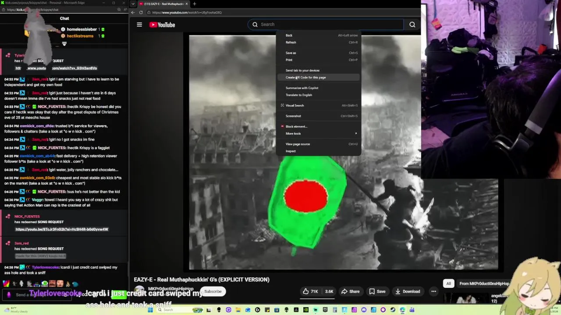The height and width of the screenshot is (315, 561).
Task: Pick Send tab to your devices
Action: coord(319,70)
